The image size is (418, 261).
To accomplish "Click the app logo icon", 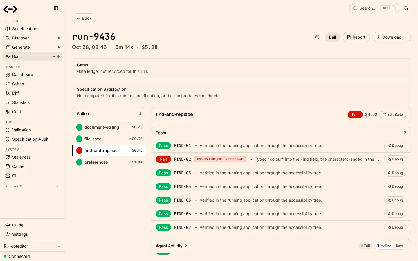I will (x=10, y=9).
